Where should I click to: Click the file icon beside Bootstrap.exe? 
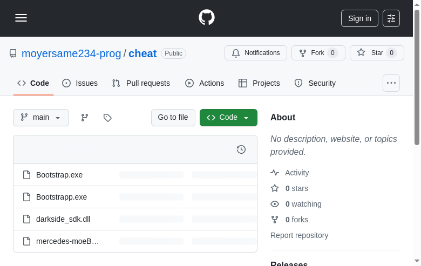point(26,175)
